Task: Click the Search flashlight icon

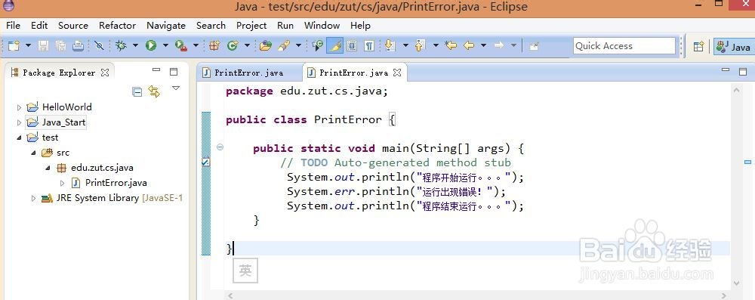Action: click(x=284, y=46)
